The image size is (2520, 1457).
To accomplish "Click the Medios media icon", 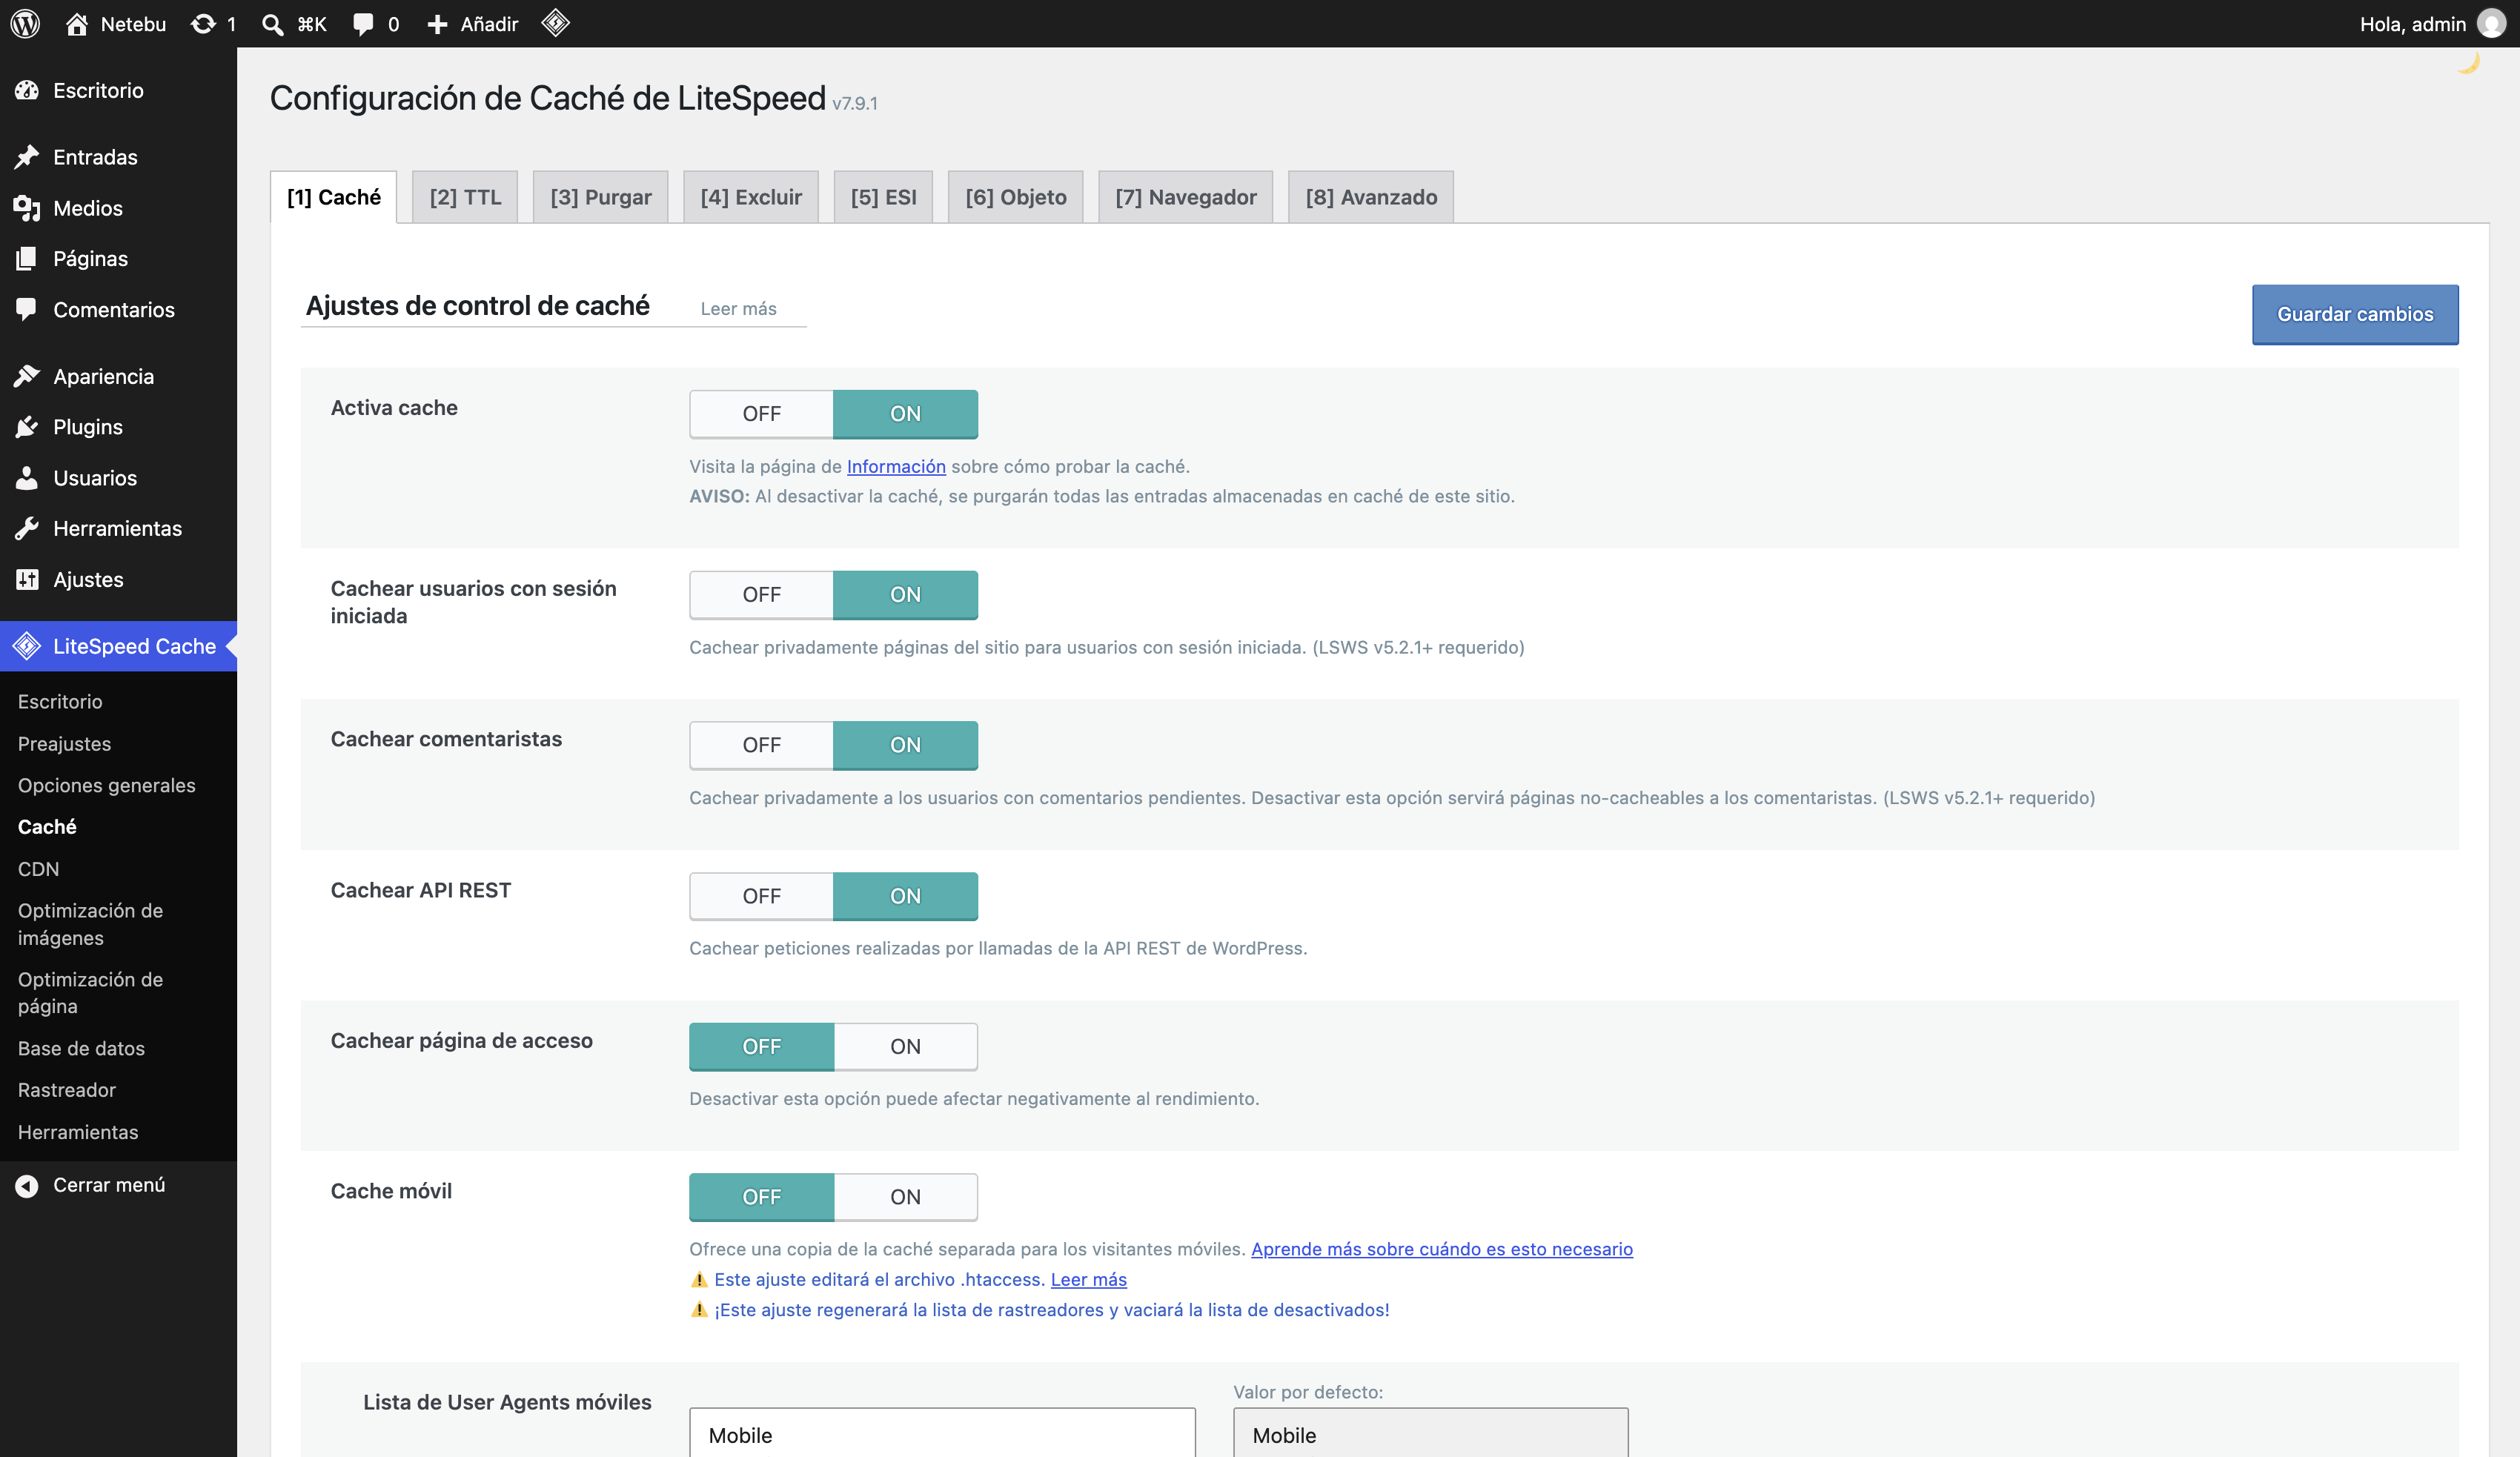I will pos(27,208).
